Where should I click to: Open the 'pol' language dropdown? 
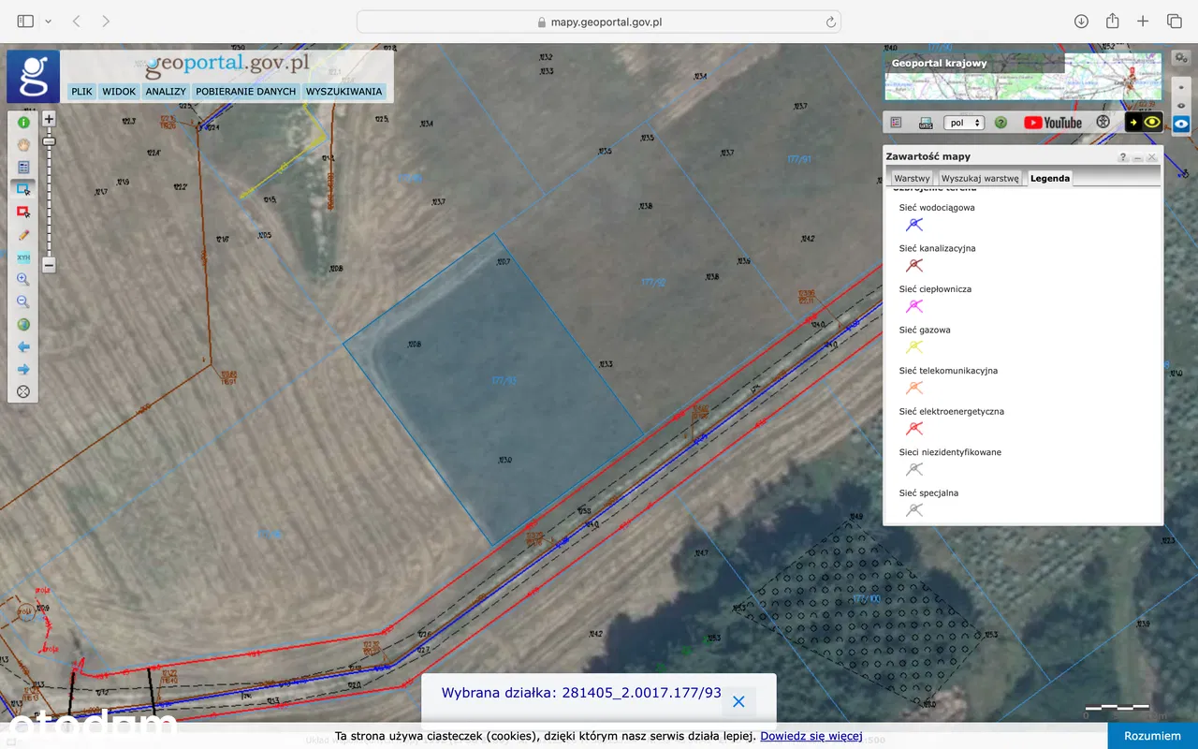point(963,123)
